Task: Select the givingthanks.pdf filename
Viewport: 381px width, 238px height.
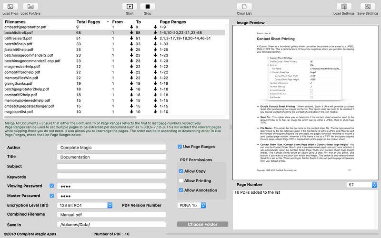Action: pyautogui.click(x=19, y=84)
